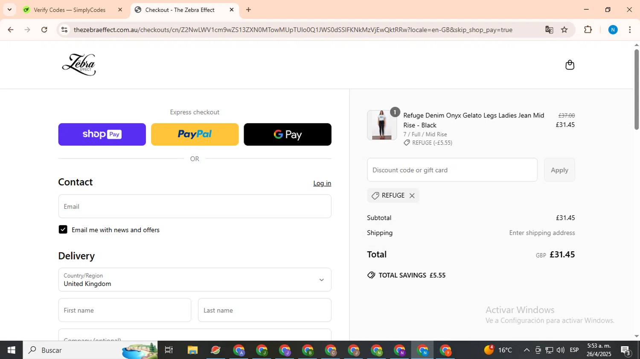Open the notification center icon
The width and height of the screenshot is (640, 359).
click(x=626, y=350)
